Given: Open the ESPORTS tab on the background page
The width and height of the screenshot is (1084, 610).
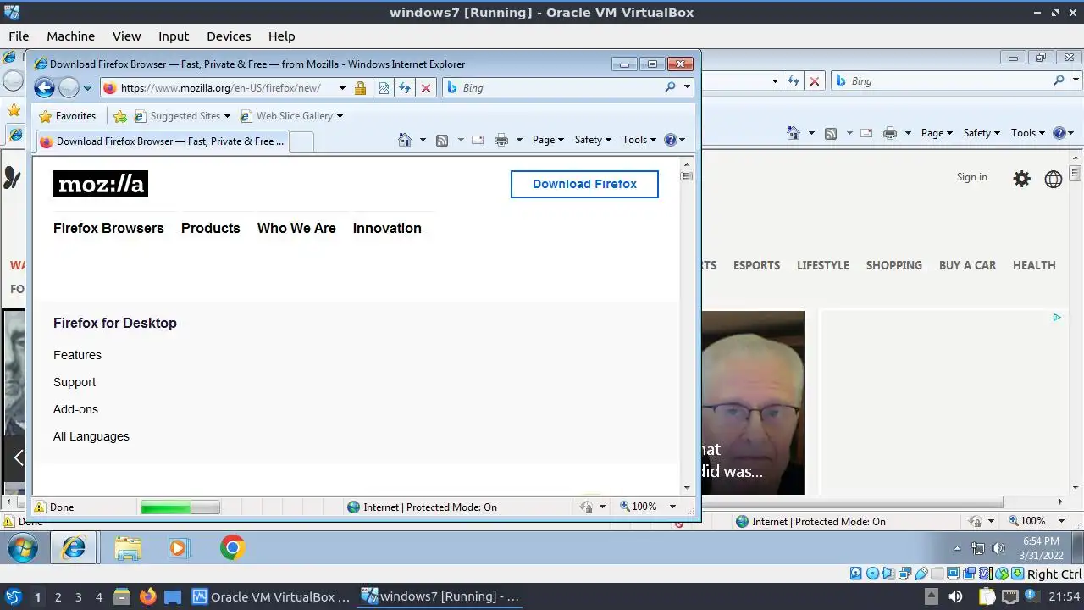Looking at the screenshot, I should (x=756, y=265).
